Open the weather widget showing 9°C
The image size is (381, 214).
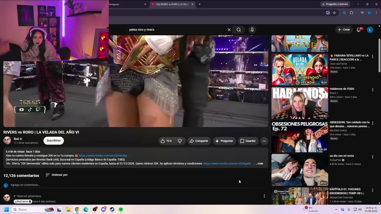coord(311,210)
